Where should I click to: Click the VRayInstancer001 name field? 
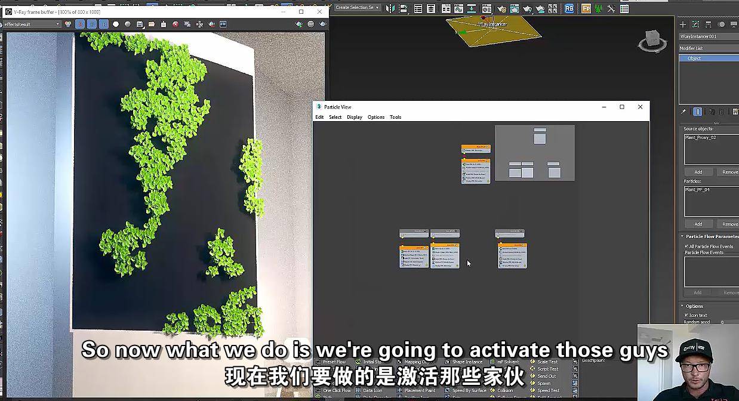pyautogui.click(x=709, y=36)
